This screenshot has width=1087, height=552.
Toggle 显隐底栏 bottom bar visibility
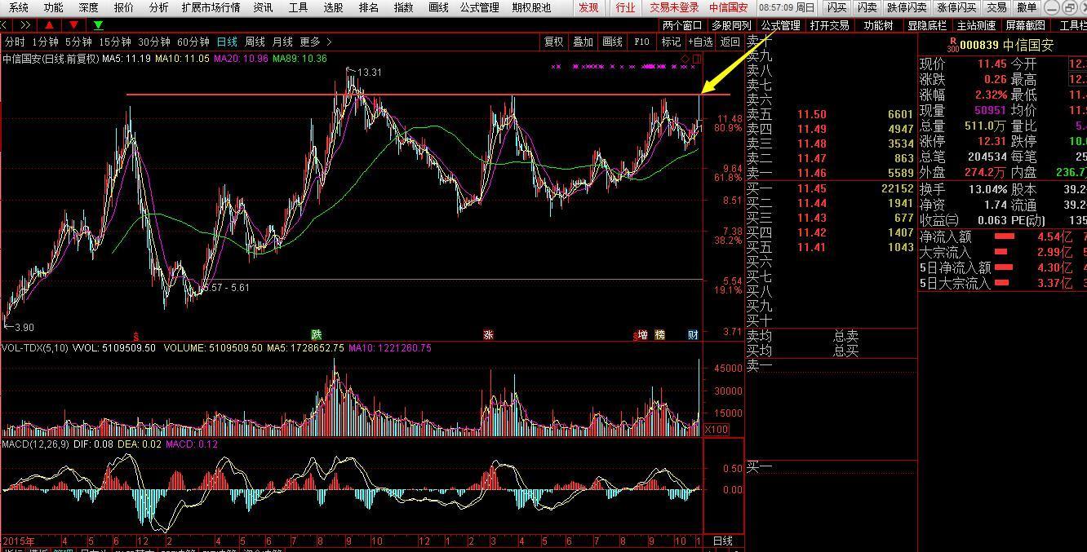[927, 25]
